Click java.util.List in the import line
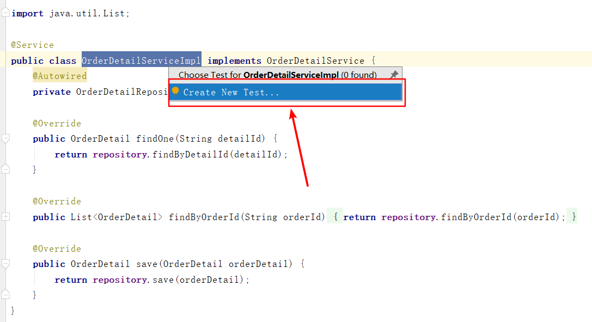The width and height of the screenshot is (592, 322). tap(87, 13)
